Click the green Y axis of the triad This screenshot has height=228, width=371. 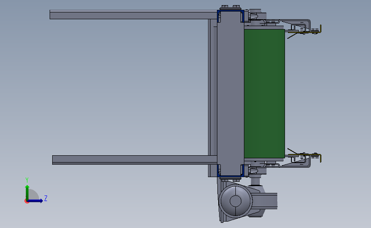[x=27, y=192]
